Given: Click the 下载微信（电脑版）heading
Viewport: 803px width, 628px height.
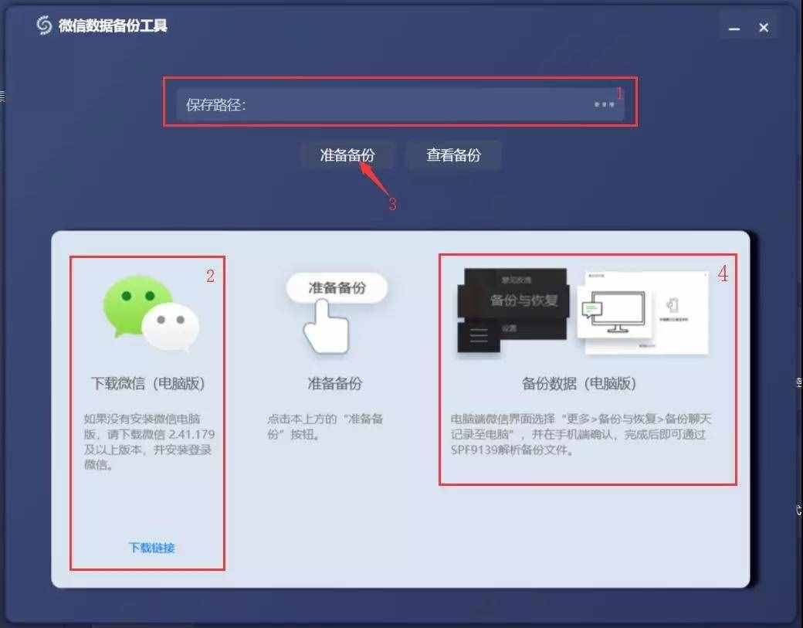Looking at the screenshot, I should click(x=148, y=383).
